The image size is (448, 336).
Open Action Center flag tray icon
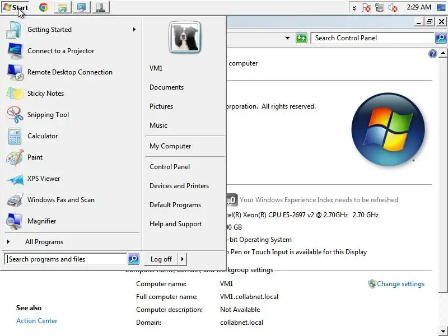tap(366, 7)
